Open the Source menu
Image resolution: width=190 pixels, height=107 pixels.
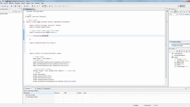click(6, 3)
